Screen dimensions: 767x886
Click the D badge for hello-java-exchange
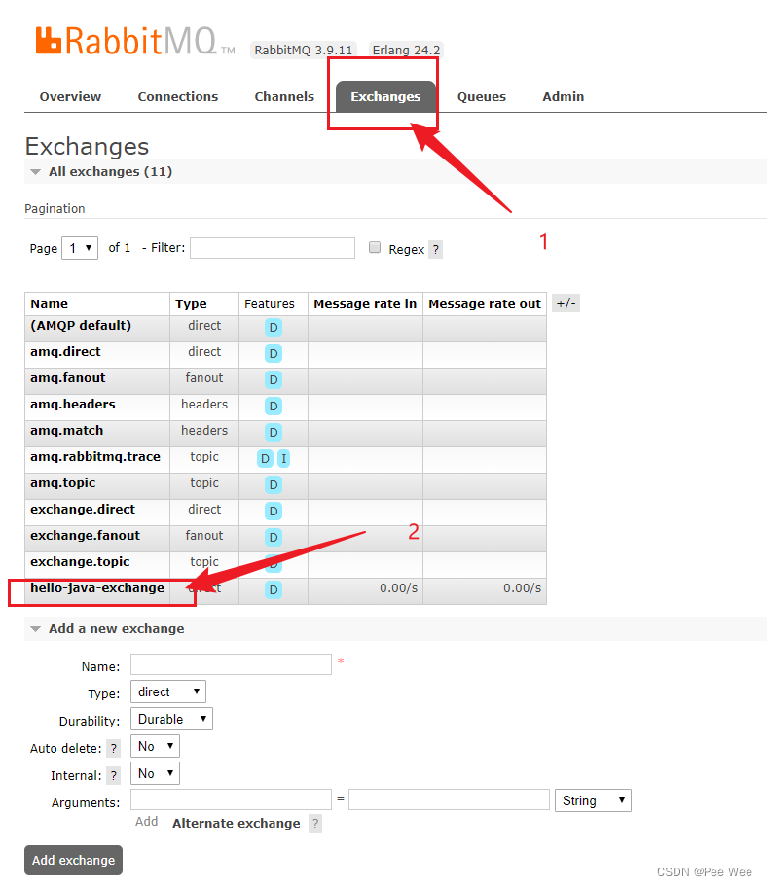(x=274, y=590)
